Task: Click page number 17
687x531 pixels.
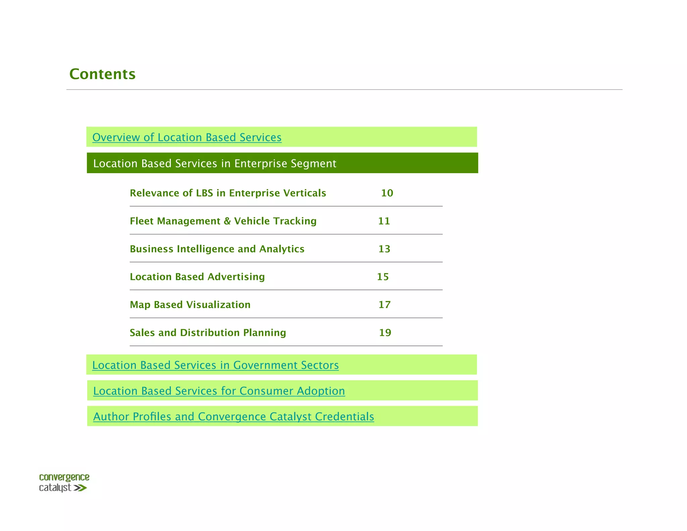Action: [x=384, y=304]
